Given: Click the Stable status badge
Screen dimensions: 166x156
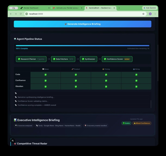Looking at the screenshot, I should pos(126,123).
